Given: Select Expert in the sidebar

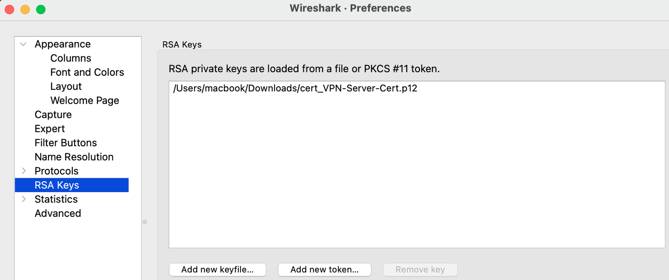Looking at the screenshot, I should (x=49, y=129).
